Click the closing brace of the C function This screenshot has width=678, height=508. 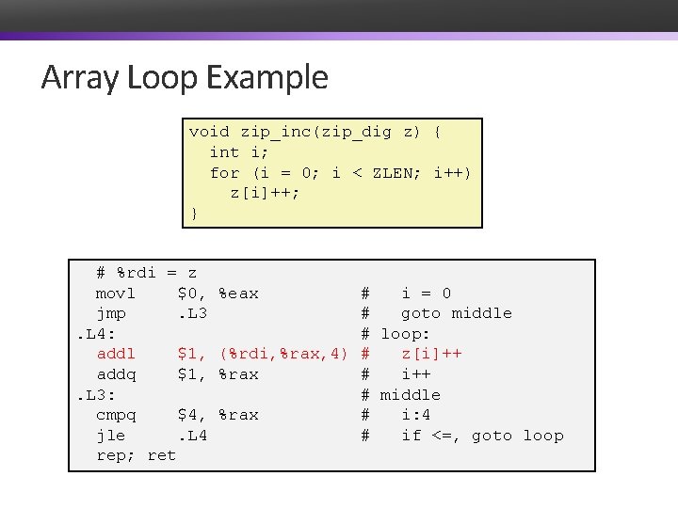[x=194, y=214]
